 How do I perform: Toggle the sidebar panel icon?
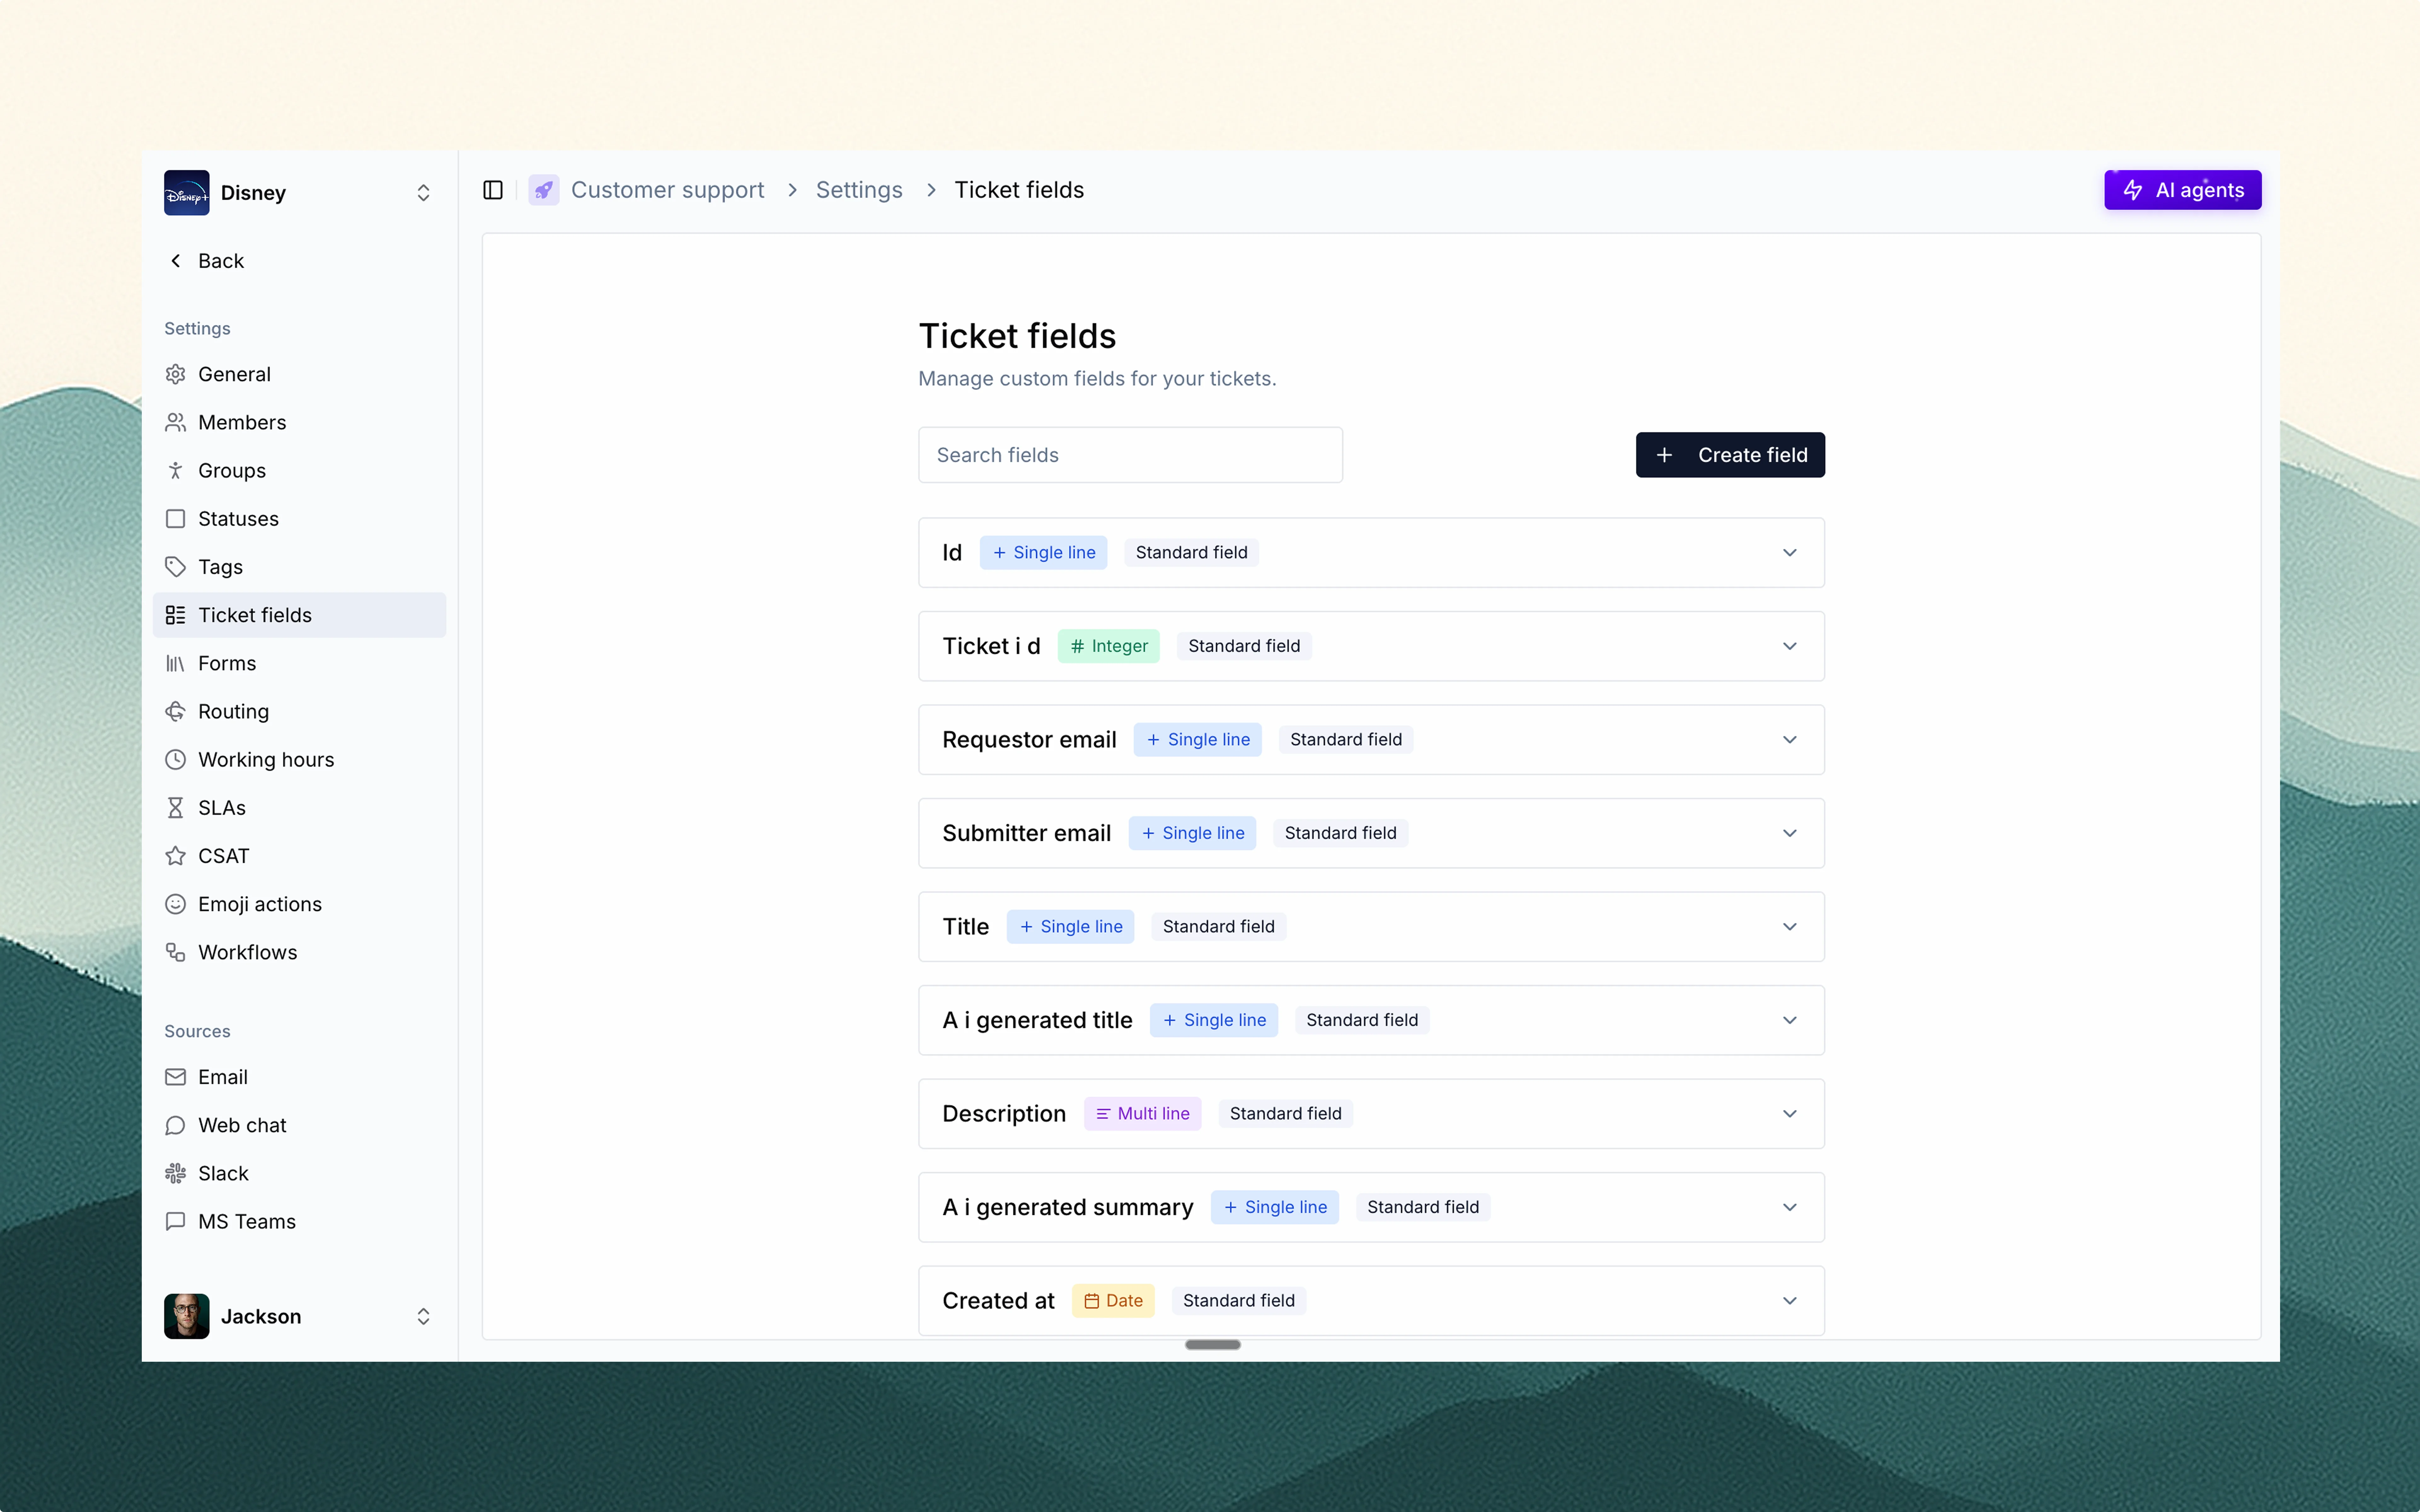(x=493, y=190)
